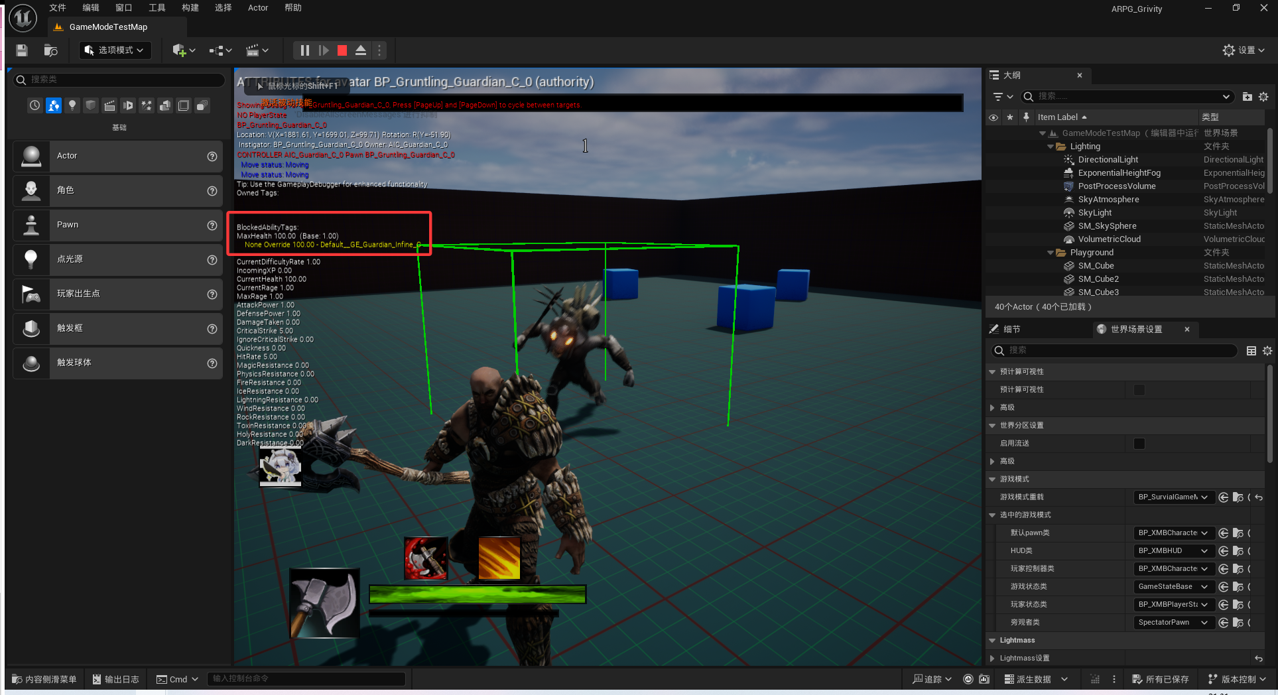Open the Outliner filter dropdown
1278x695 pixels.
pos(1002,97)
